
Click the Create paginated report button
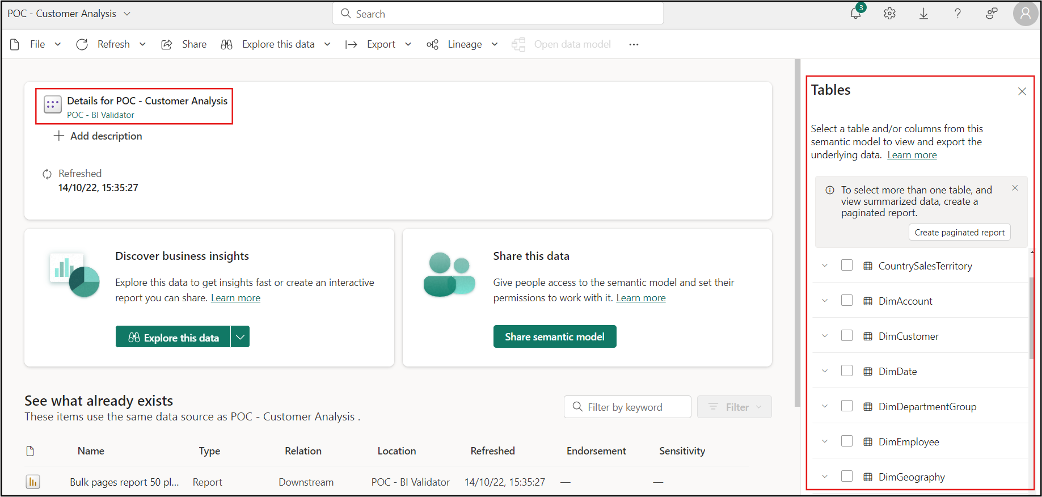(959, 233)
